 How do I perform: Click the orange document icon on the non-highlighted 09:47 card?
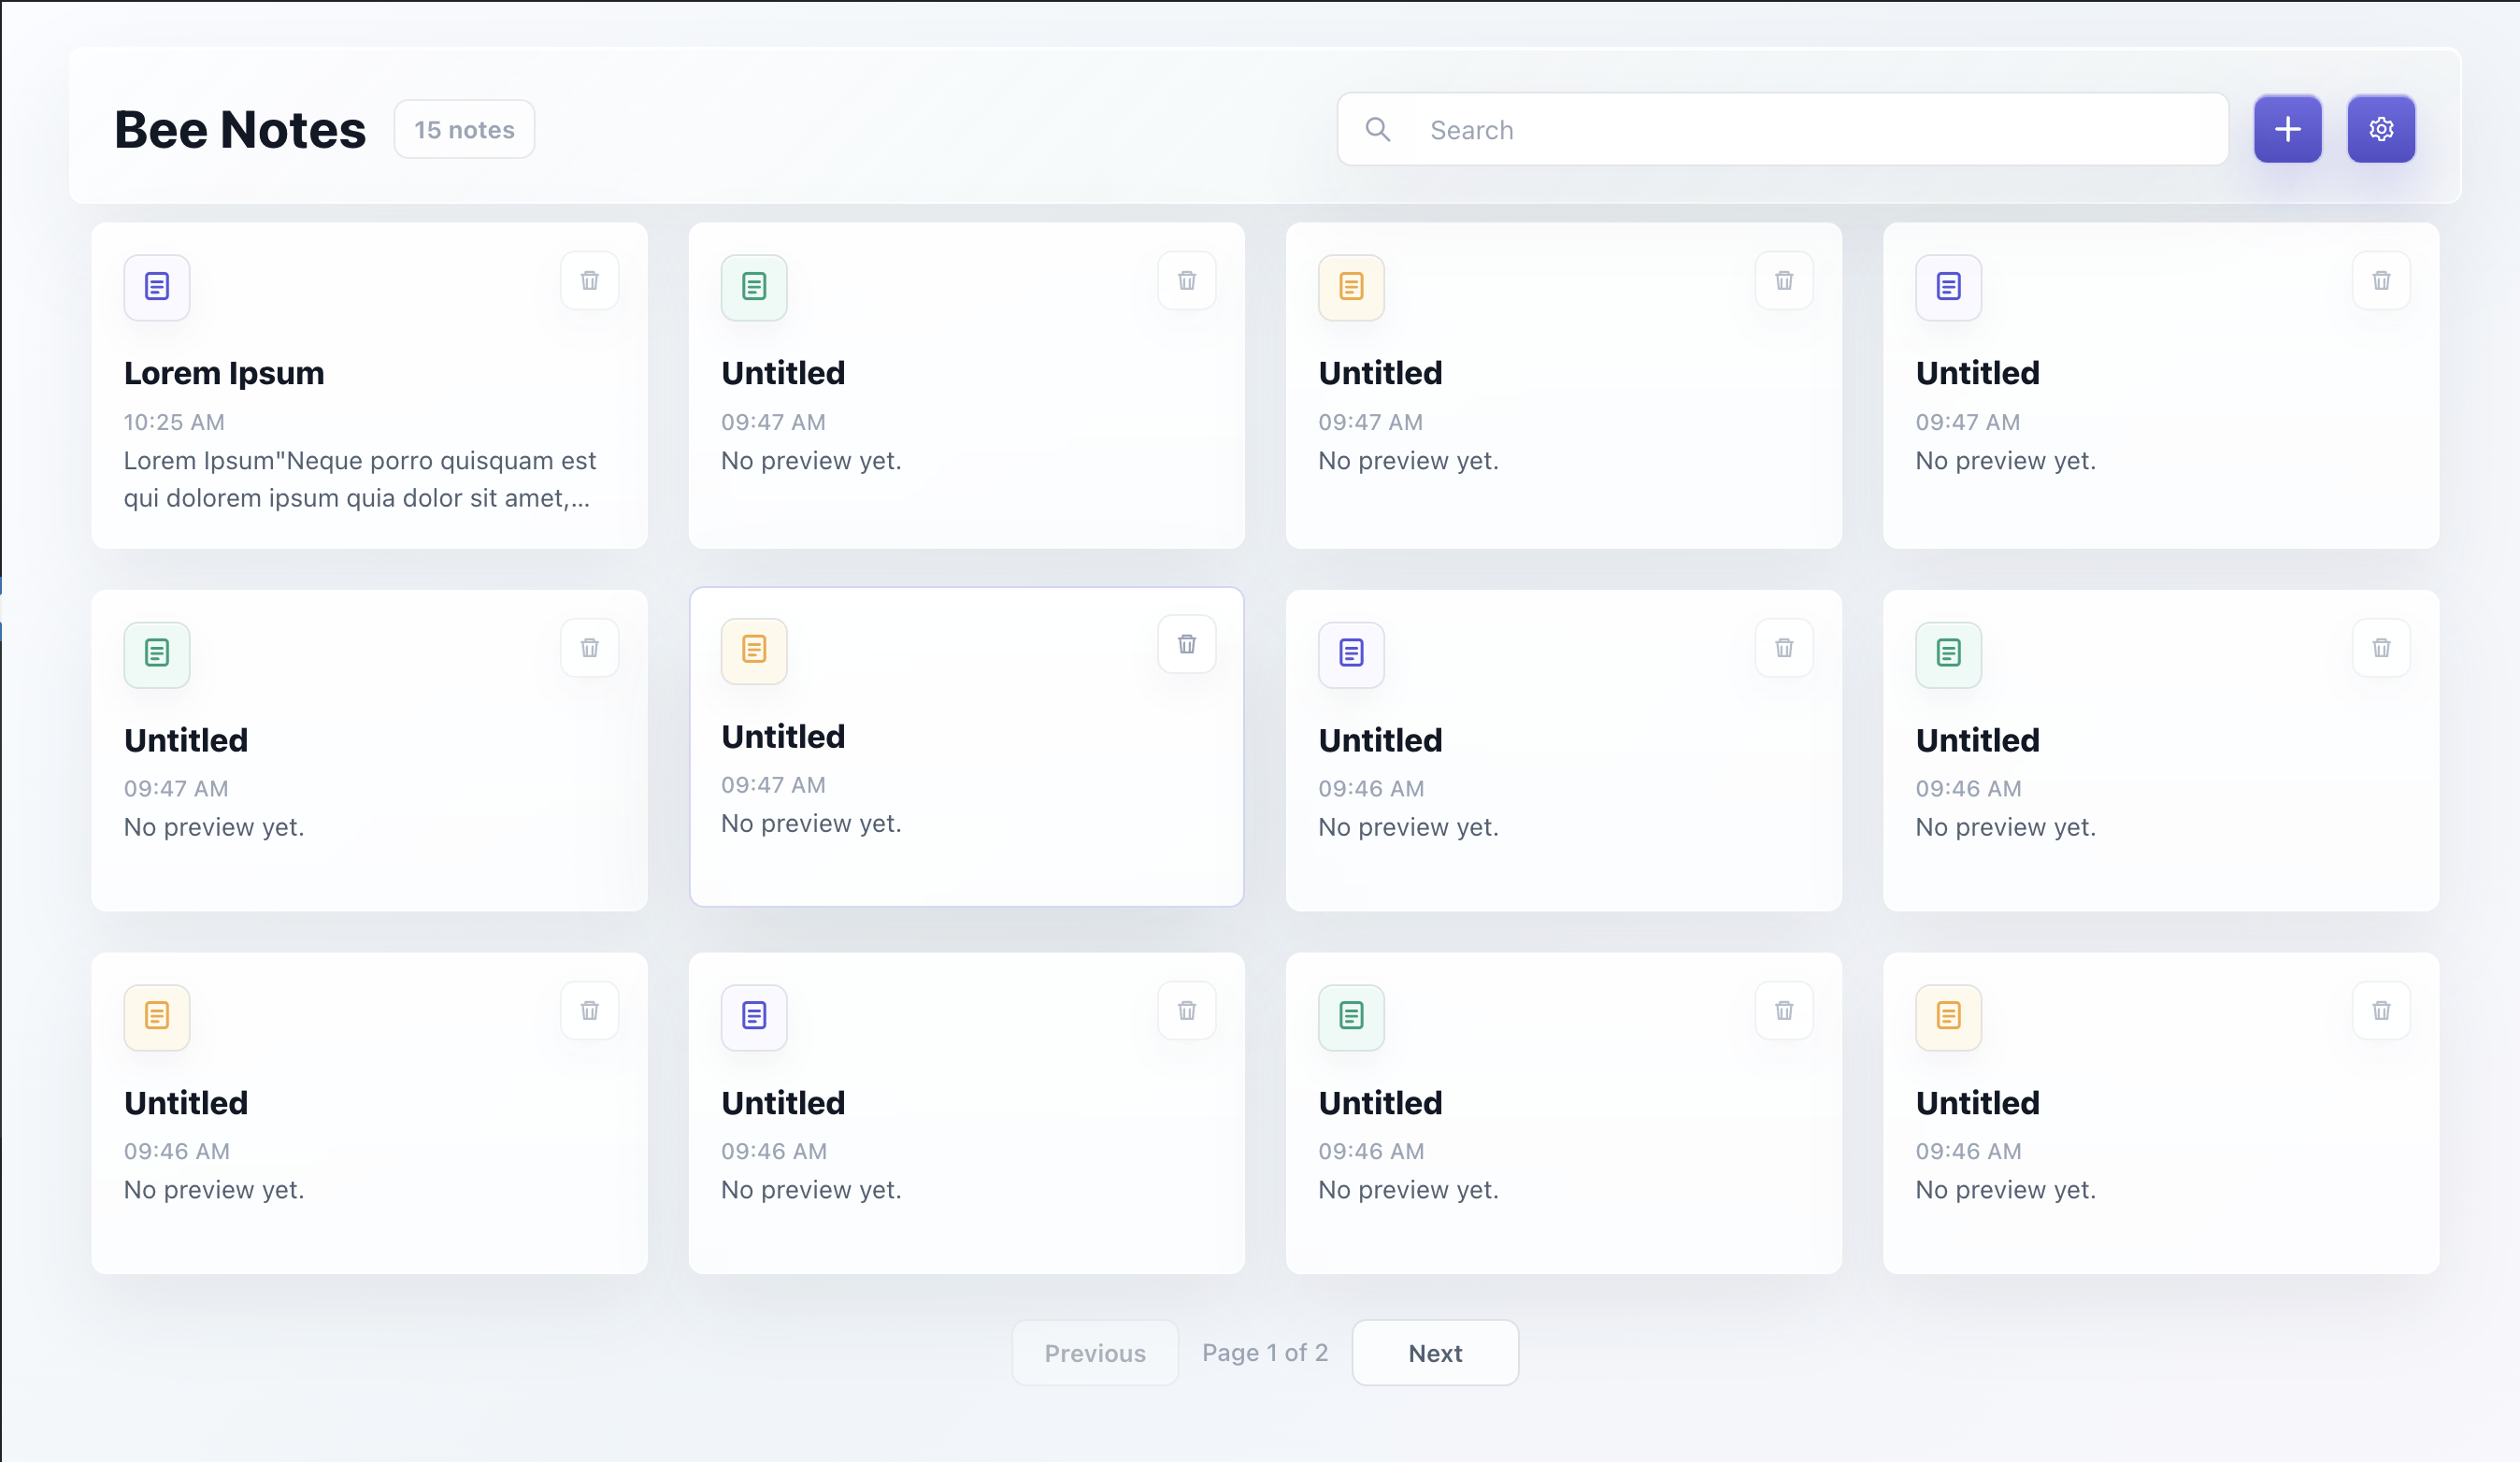pyautogui.click(x=1351, y=287)
